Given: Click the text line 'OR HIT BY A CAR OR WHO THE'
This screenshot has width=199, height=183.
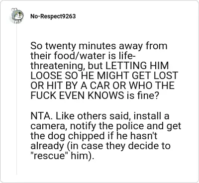Looking at the screenshot, I should pyautogui.click(x=102, y=86).
